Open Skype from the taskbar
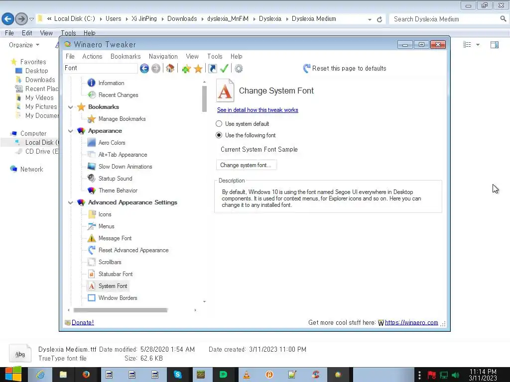The image size is (510, 382). coord(178,375)
